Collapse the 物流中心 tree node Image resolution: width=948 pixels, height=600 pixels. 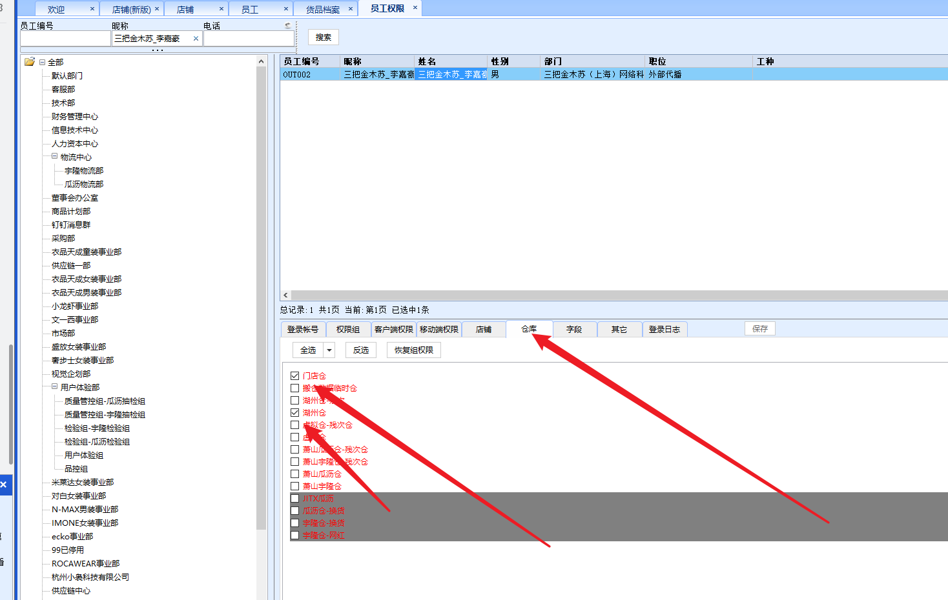point(55,156)
